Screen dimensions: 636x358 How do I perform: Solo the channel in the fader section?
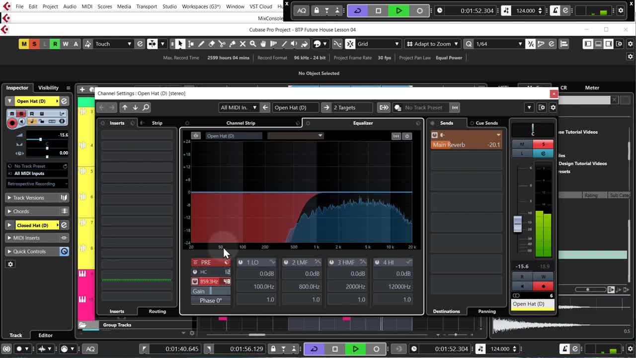[543, 144]
